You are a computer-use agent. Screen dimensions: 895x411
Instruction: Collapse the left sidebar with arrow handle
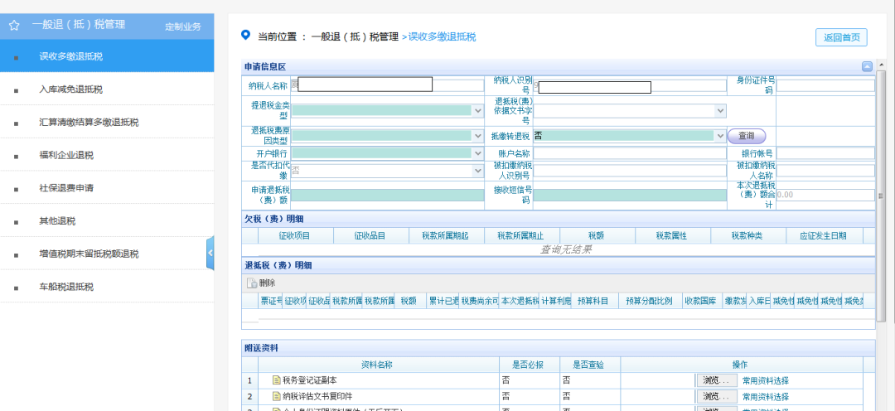pos(210,252)
